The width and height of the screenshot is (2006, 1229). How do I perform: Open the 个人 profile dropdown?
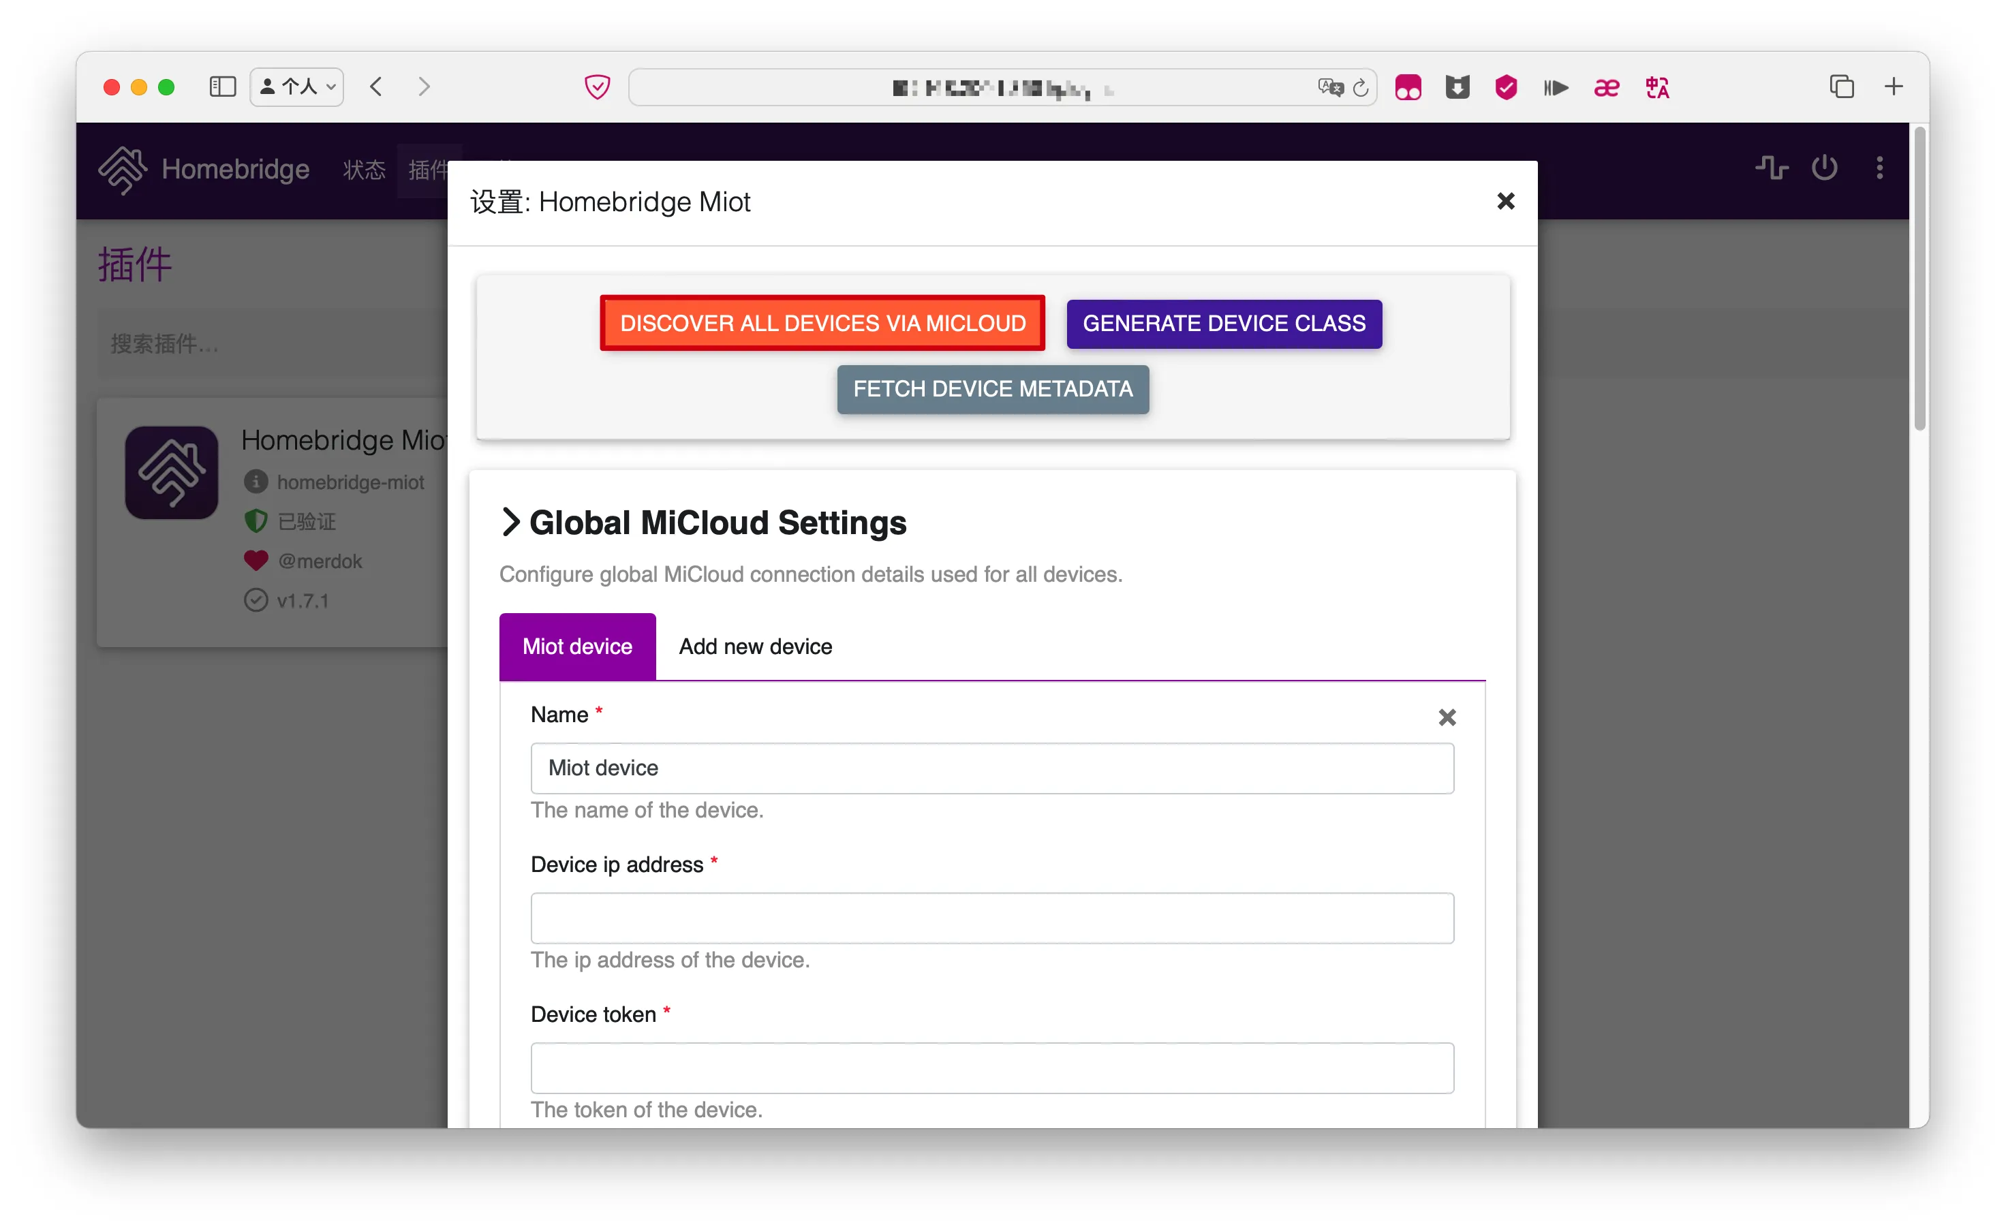(296, 87)
